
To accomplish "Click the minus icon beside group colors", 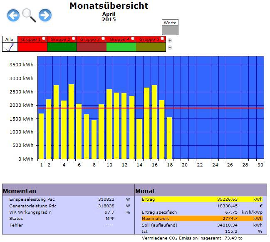I will tap(169, 47).
